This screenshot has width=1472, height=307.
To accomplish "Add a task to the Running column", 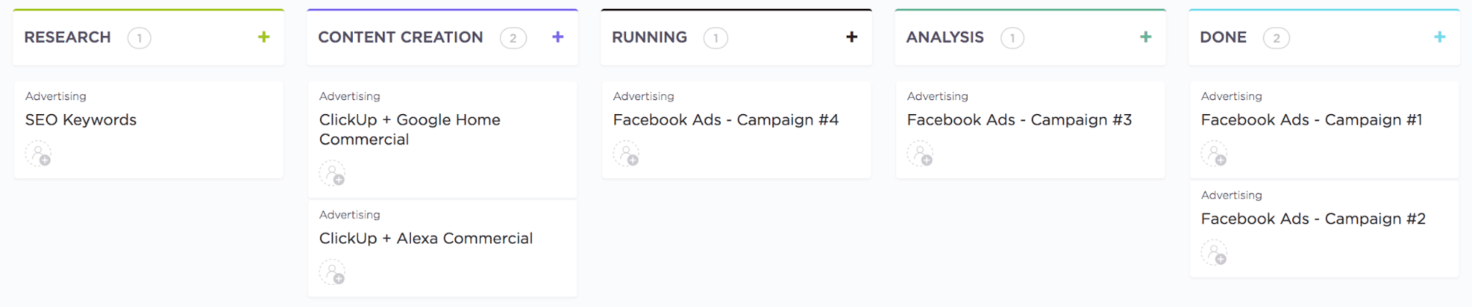I will pyautogui.click(x=851, y=37).
